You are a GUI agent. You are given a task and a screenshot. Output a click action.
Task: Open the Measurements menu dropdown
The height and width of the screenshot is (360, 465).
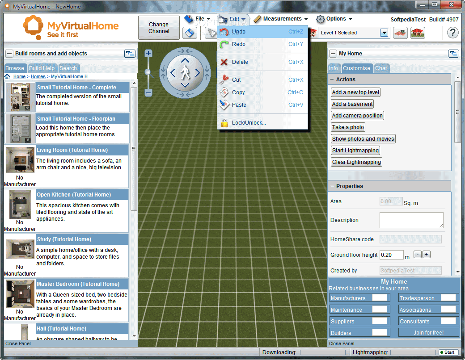tap(281, 19)
